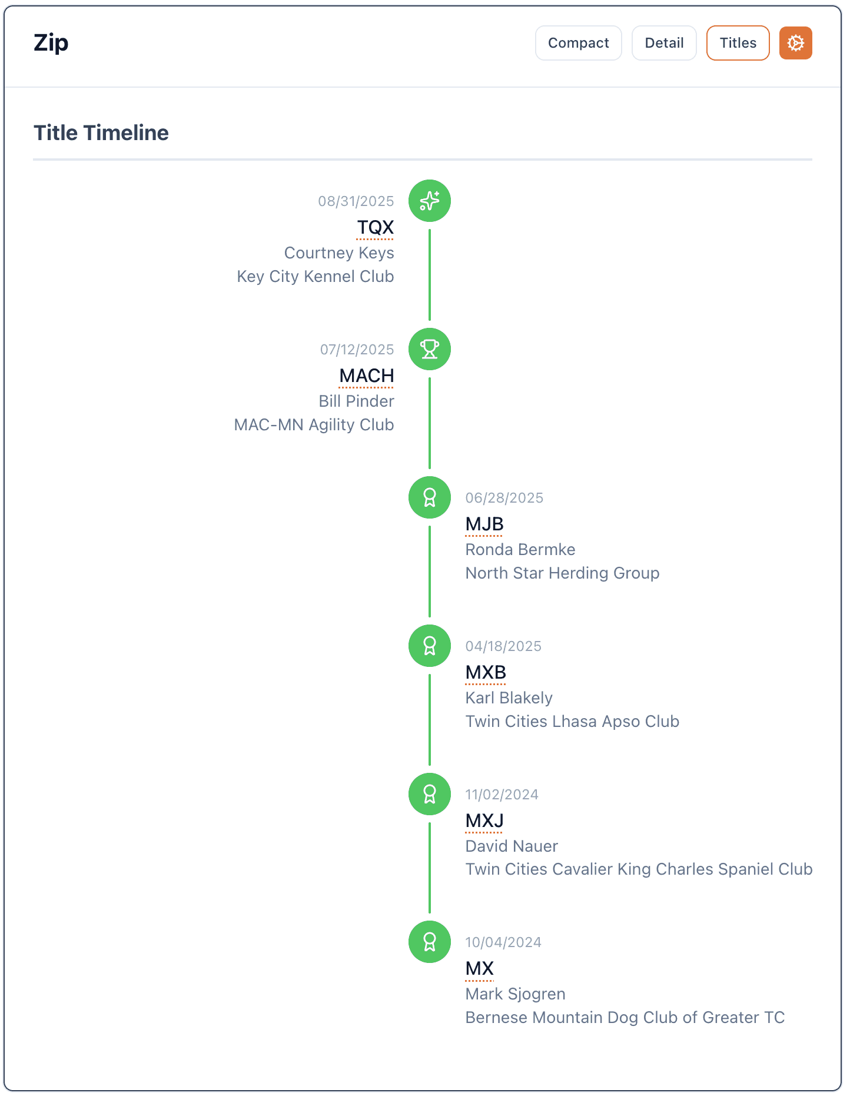Click the 08/31/2025 timeline date
This screenshot has height=1096, width=850.
(356, 201)
